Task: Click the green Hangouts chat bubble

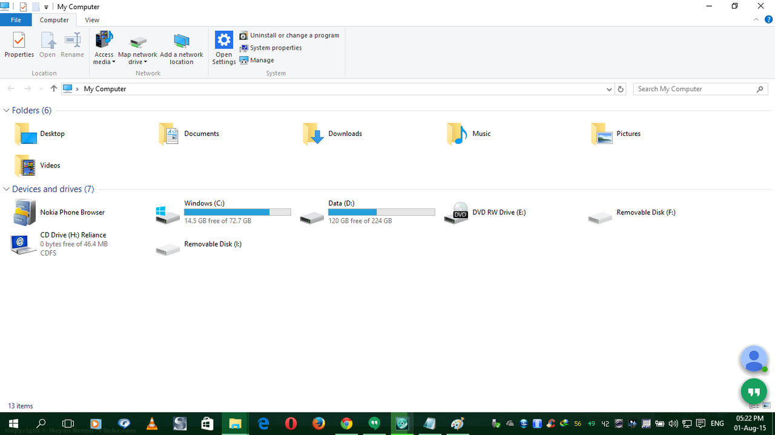Action: [754, 392]
